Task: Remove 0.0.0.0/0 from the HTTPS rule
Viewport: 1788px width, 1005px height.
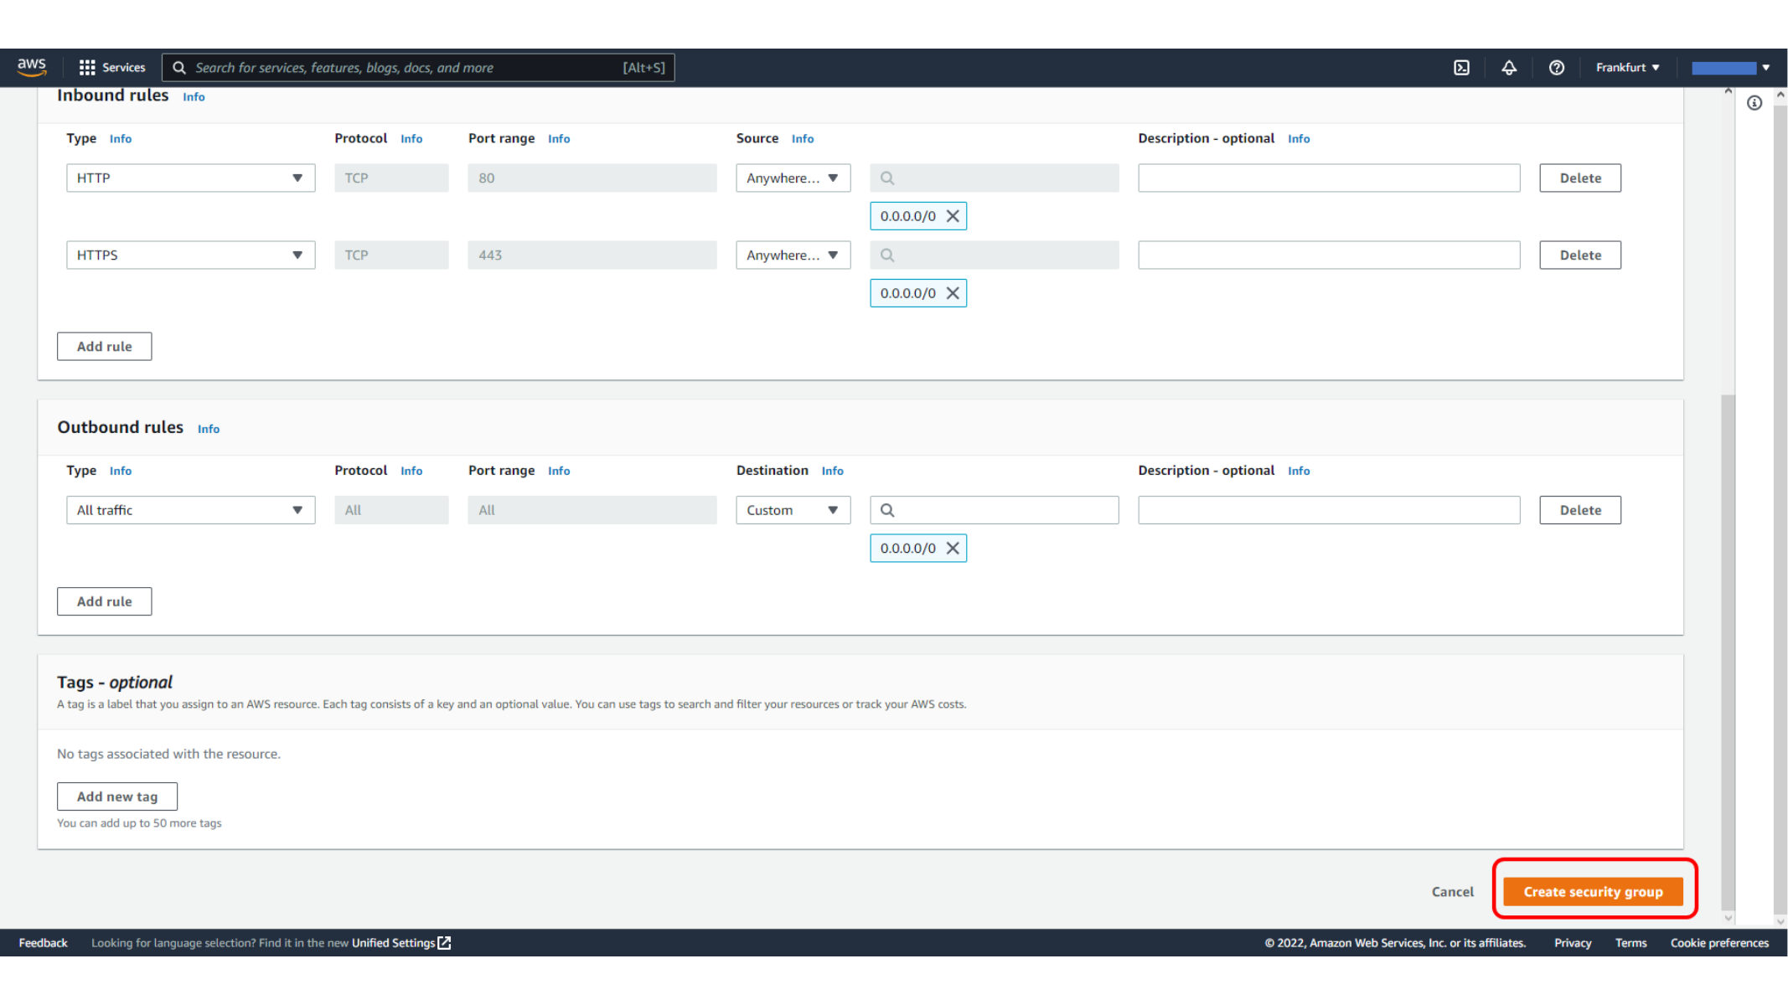Action: click(953, 293)
